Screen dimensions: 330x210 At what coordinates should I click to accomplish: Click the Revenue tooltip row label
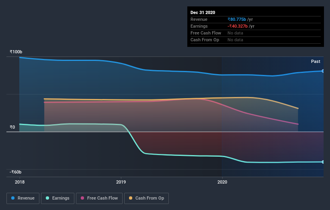(x=199, y=19)
